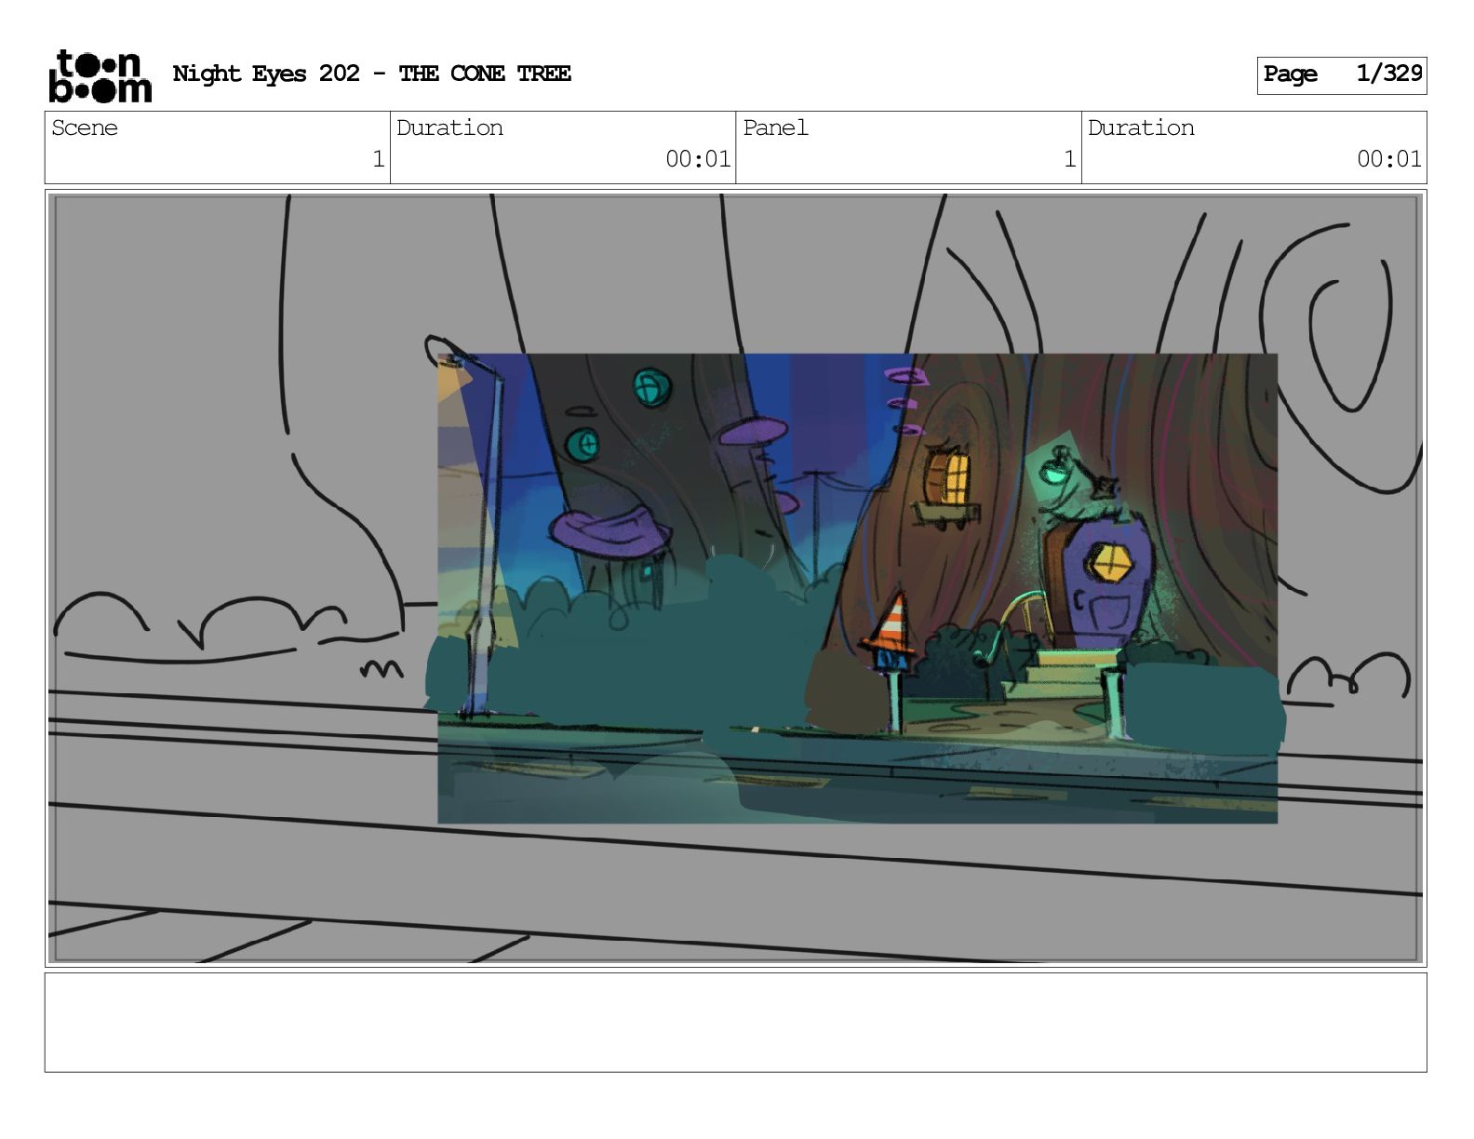The image size is (1474, 1139).
Task: Click the empty notes box below the panel
Action: tap(735, 1022)
